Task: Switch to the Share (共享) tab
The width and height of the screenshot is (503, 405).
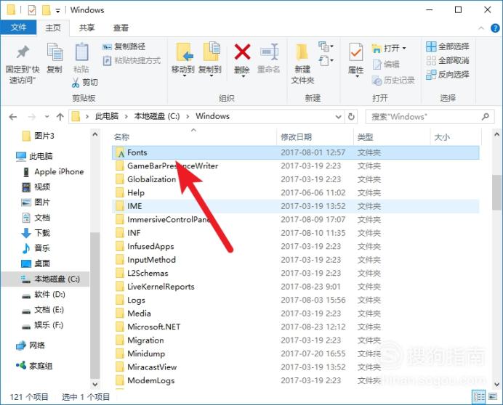Action: (86, 28)
